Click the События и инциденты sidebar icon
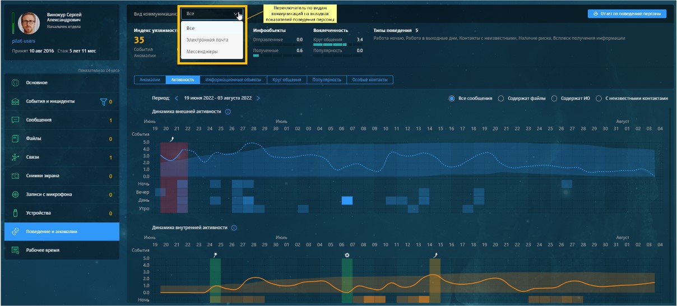The width and height of the screenshot is (677, 306). pyautogui.click(x=16, y=101)
